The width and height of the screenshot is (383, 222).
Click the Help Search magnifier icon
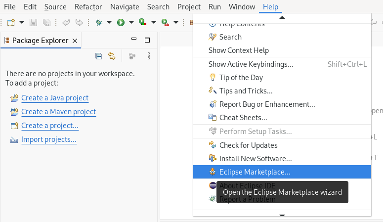(x=213, y=37)
